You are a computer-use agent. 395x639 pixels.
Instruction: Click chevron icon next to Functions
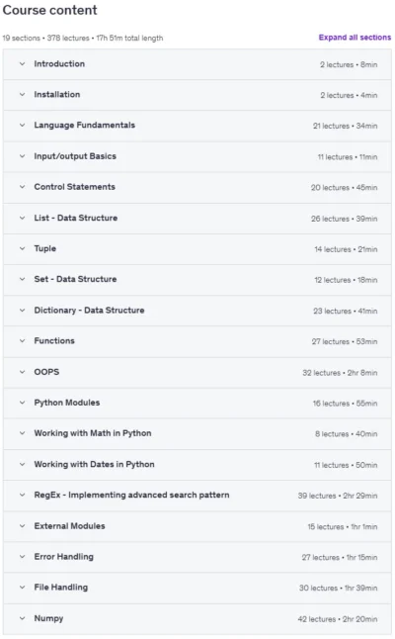click(x=23, y=340)
